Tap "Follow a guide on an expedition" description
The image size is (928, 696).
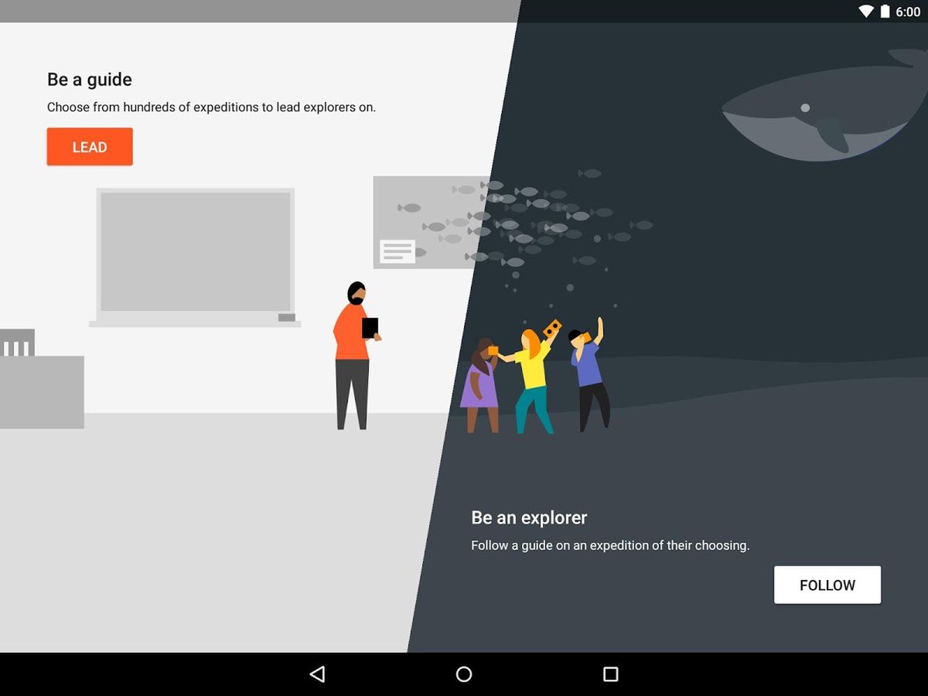610,545
